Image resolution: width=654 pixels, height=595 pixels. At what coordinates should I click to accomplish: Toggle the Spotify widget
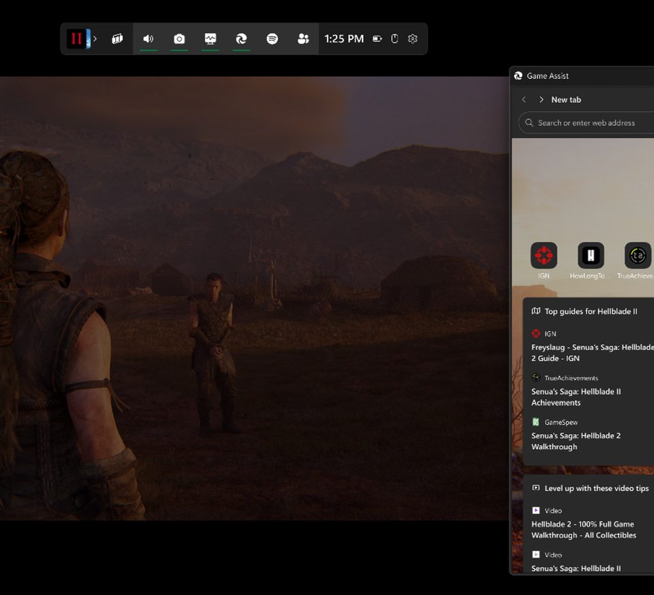(272, 39)
